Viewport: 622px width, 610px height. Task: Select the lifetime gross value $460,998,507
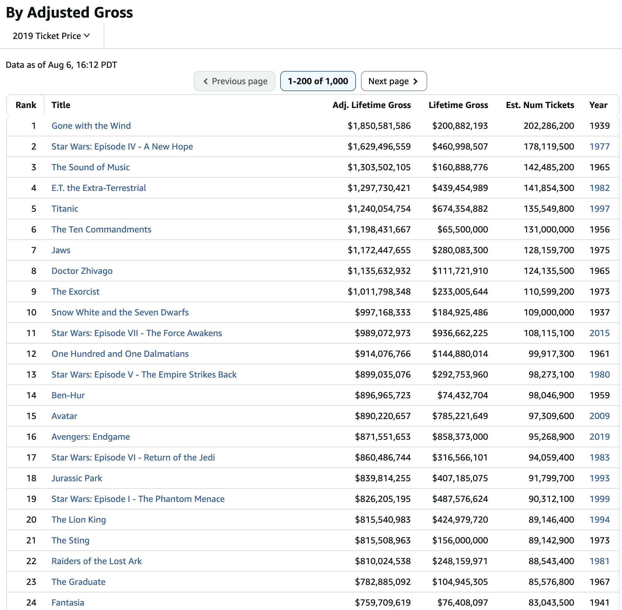tap(460, 146)
